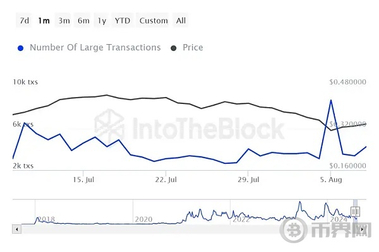This screenshot has height=252, width=379.
Task: Select the 6m time range
Action: click(83, 20)
